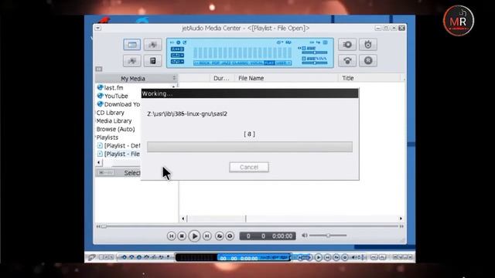The image size is (495, 278).
Task: Sort by the Title column header
Action: [370, 78]
